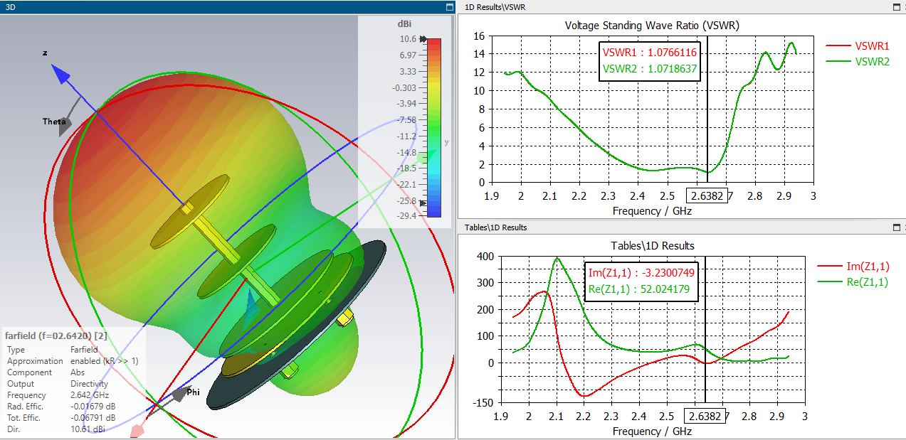This screenshot has width=906, height=440.
Task: Click the lower clamp marker near -25.8 dBi
Action: coord(423,203)
